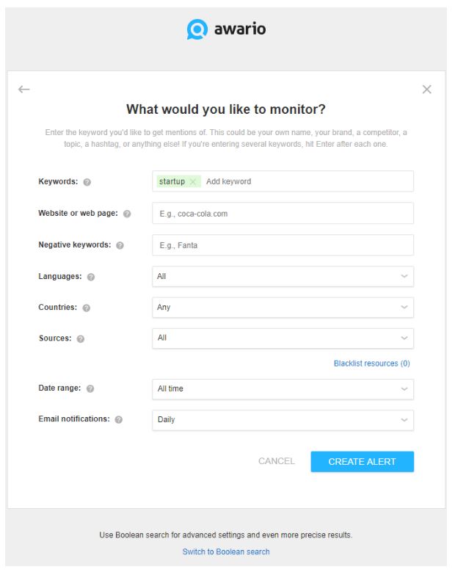Click the Awario logo icon
455x572 pixels.
197,29
